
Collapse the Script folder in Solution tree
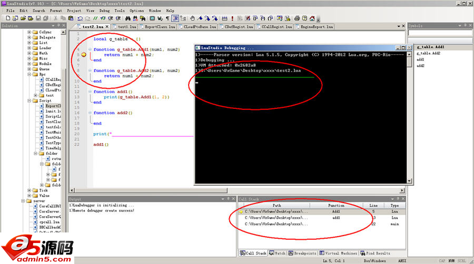pos(29,100)
